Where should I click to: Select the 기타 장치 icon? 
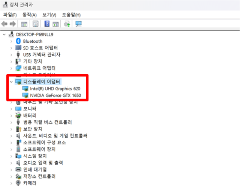tap(18, 61)
